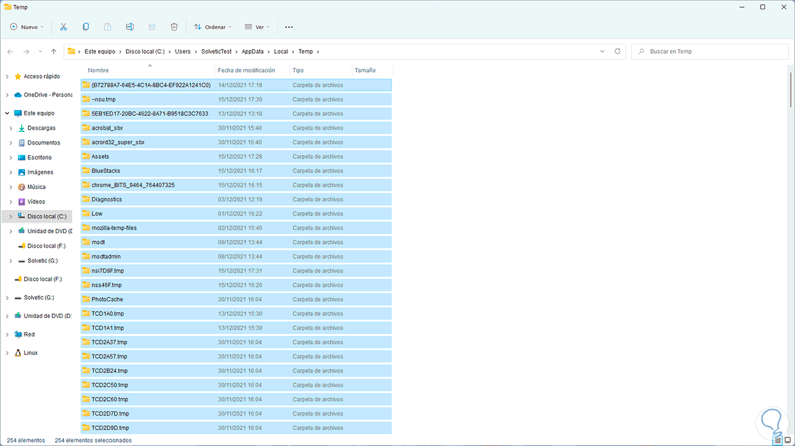795x446 pixels.
Task: Click the Acceso rápido star icon
Action: (x=18, y=76)
